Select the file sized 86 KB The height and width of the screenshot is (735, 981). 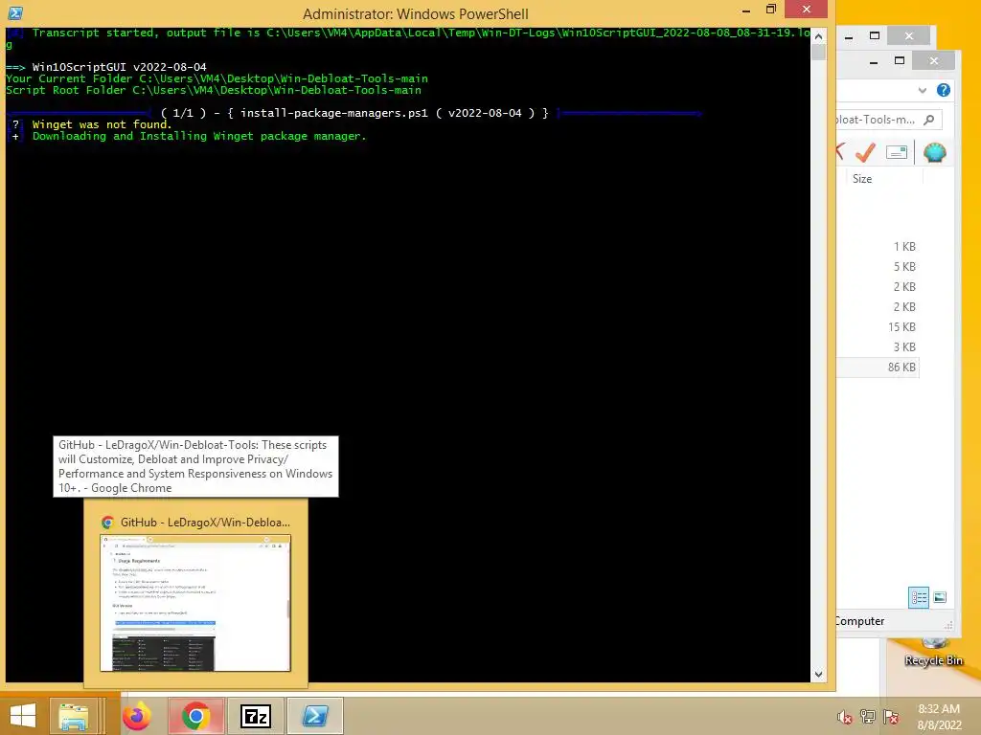point(878,367)
